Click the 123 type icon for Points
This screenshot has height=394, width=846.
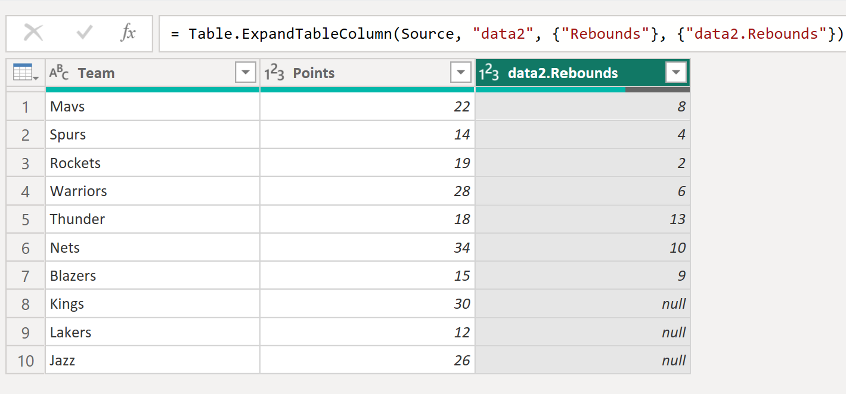click(x=274, y=73)
